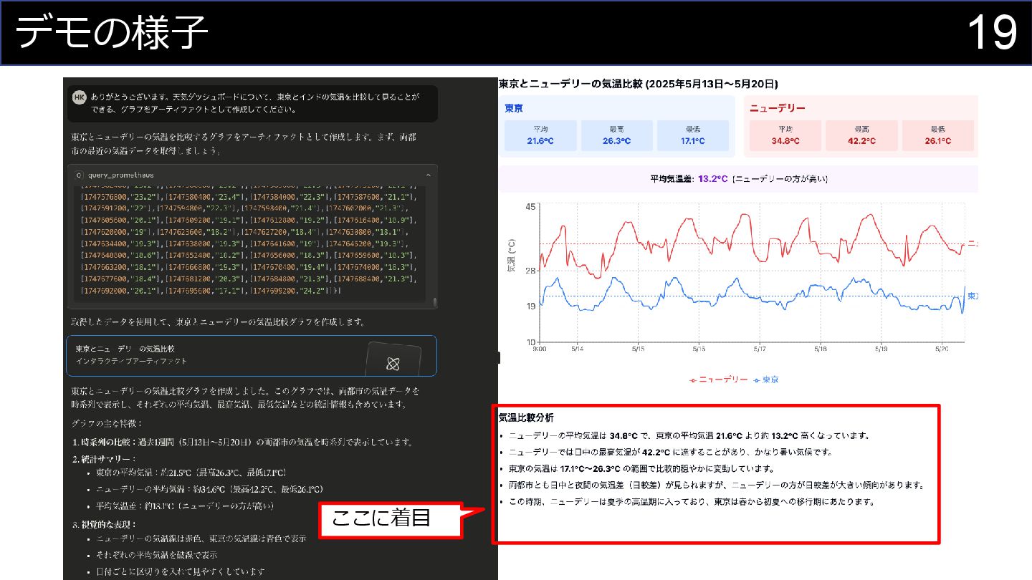Click the blue 東京 panel heading
1032x580 pixels.
[514, 108]
